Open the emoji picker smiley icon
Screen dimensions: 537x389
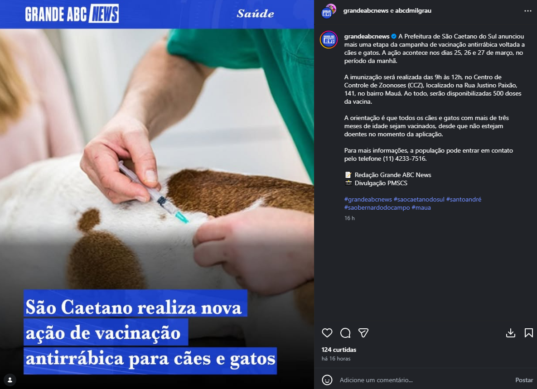(x=327, y=380)
